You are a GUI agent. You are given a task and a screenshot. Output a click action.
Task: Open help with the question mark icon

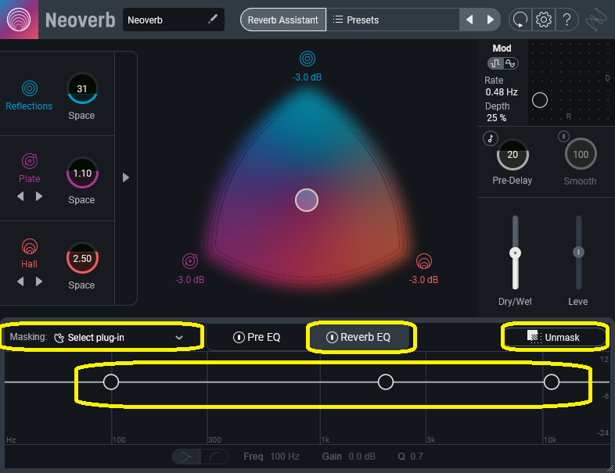(x=567, y=20)
